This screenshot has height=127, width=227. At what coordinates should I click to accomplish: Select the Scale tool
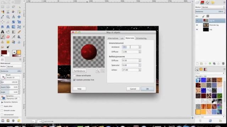[19, 22]
